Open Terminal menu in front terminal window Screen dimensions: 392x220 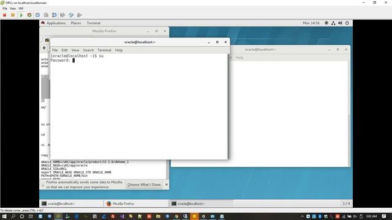pos(105,50)
